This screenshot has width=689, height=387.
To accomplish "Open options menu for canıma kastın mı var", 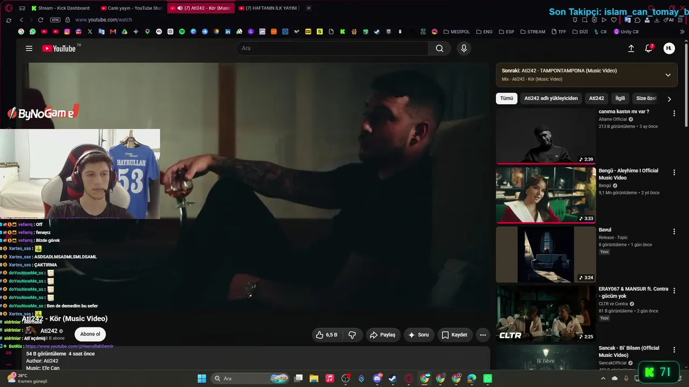I will (x=674, y=113).
